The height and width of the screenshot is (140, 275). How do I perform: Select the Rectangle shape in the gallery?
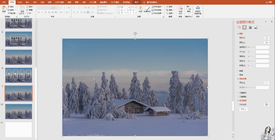[130, 7]
